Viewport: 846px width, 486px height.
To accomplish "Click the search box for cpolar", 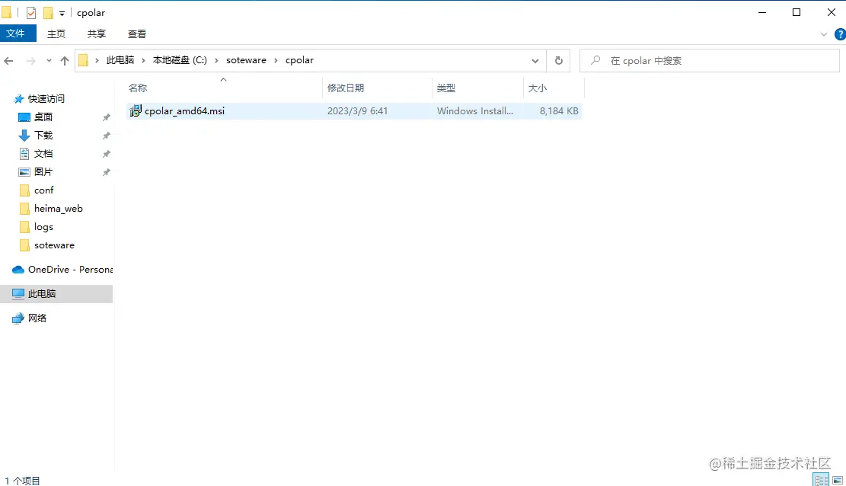I will click(x=710, y=60).
